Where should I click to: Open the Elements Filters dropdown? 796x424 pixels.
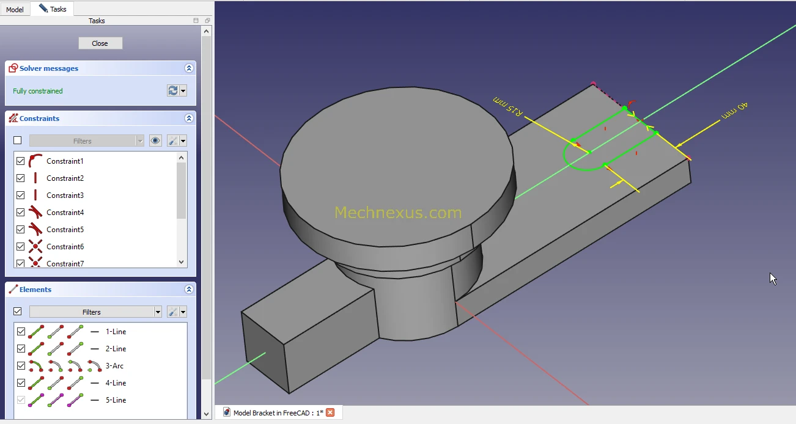[158, 312]
